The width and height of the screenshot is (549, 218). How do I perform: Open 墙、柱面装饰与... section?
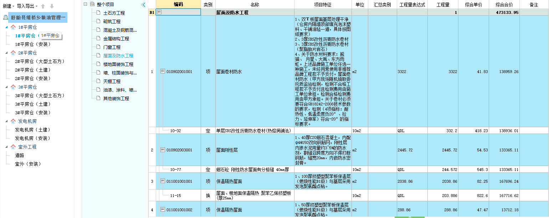[x=120, y=73]
